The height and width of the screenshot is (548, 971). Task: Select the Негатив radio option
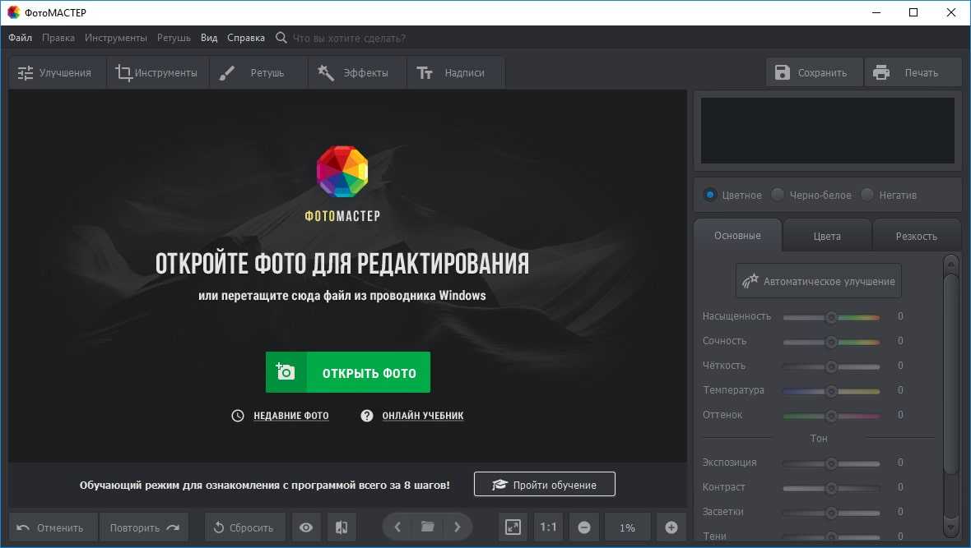pos(867,195)
